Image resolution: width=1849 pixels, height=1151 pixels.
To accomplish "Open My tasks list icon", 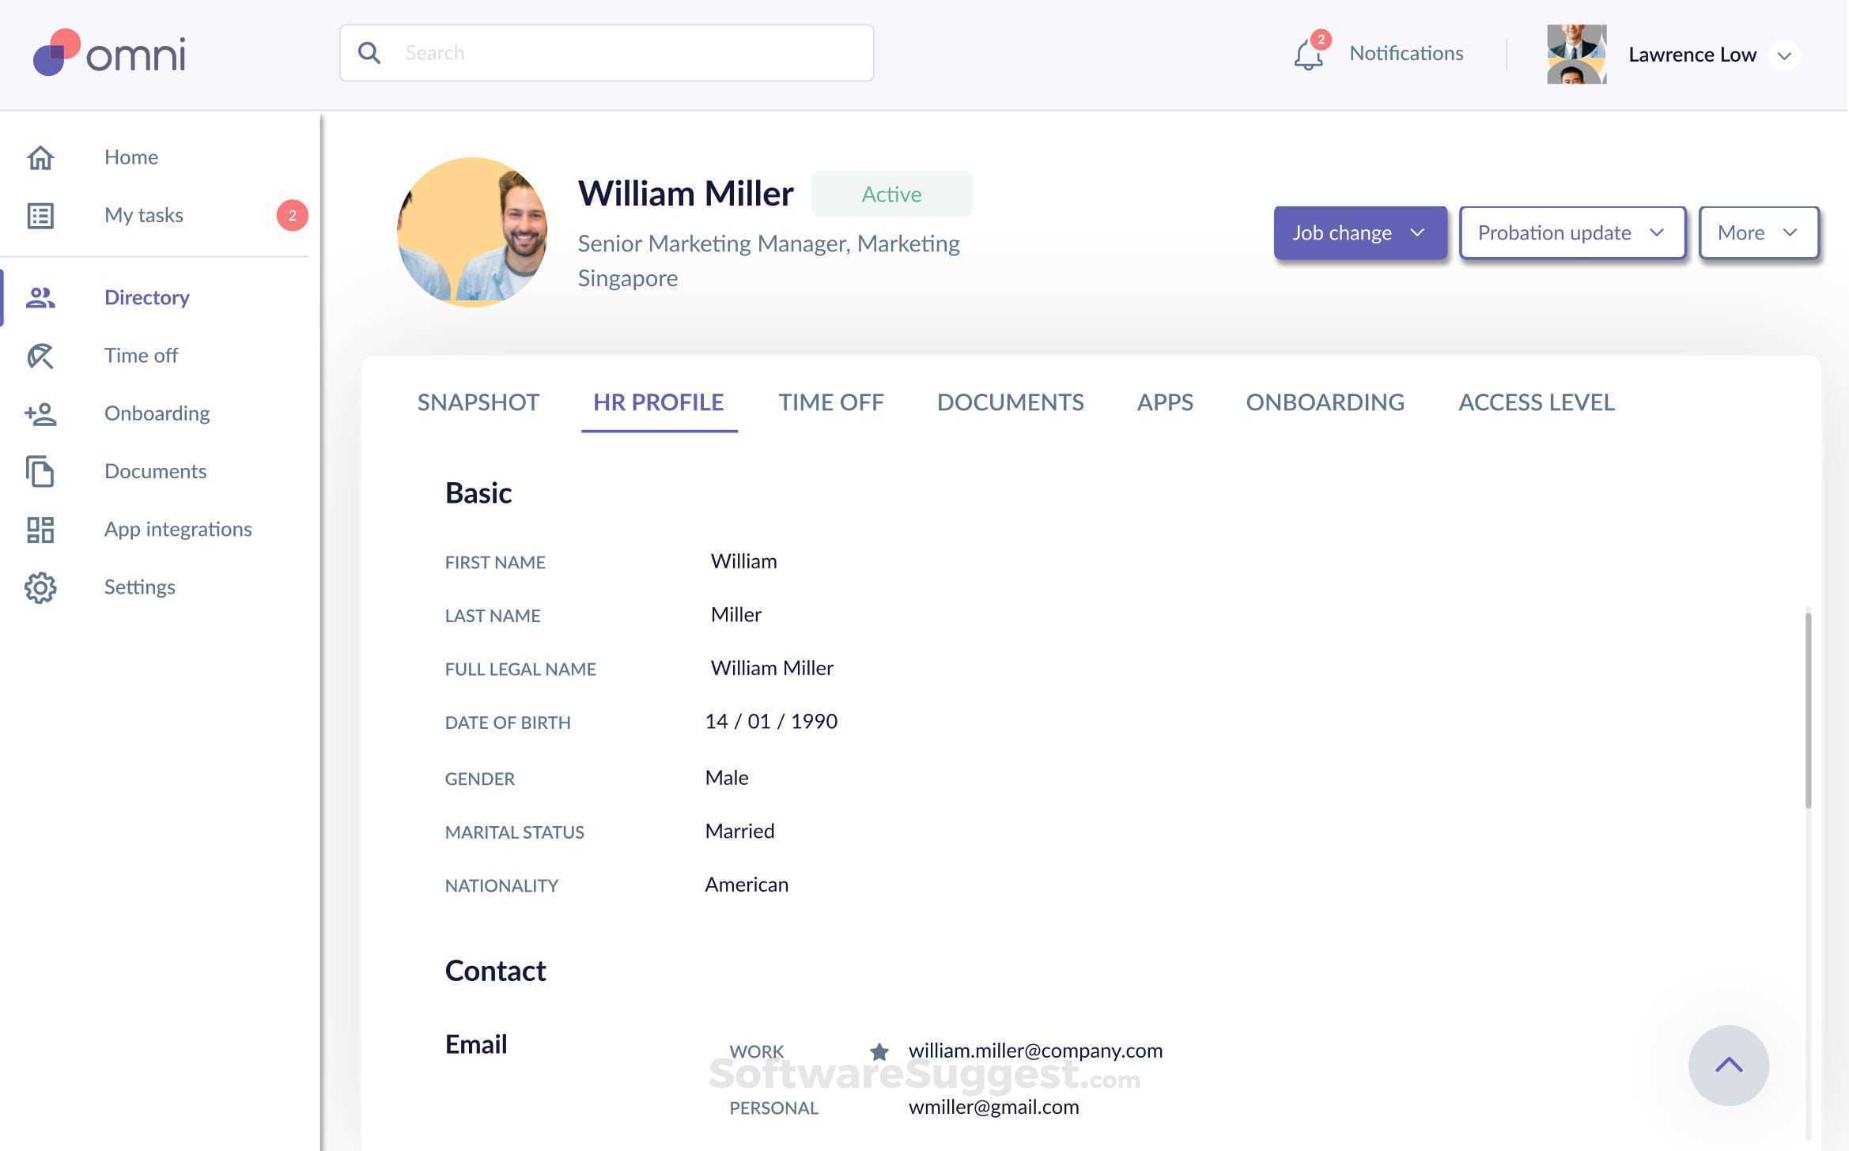I will (x=40, y=216).
